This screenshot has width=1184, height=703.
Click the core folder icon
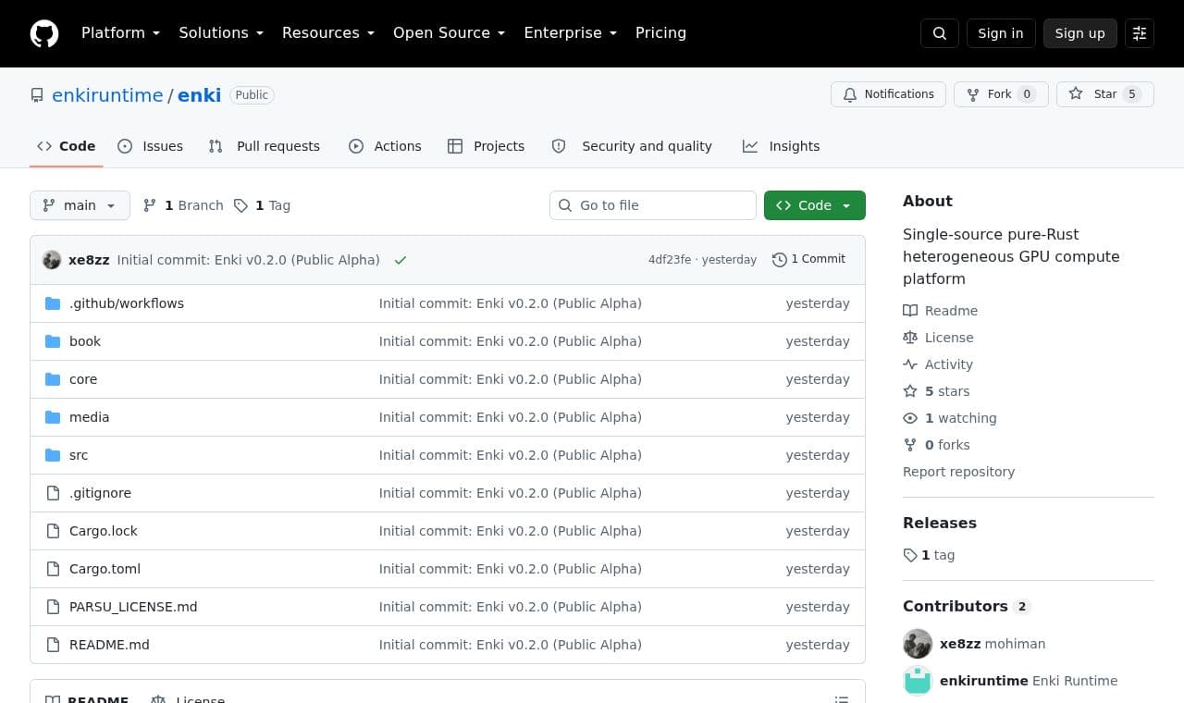click(53, 379)
